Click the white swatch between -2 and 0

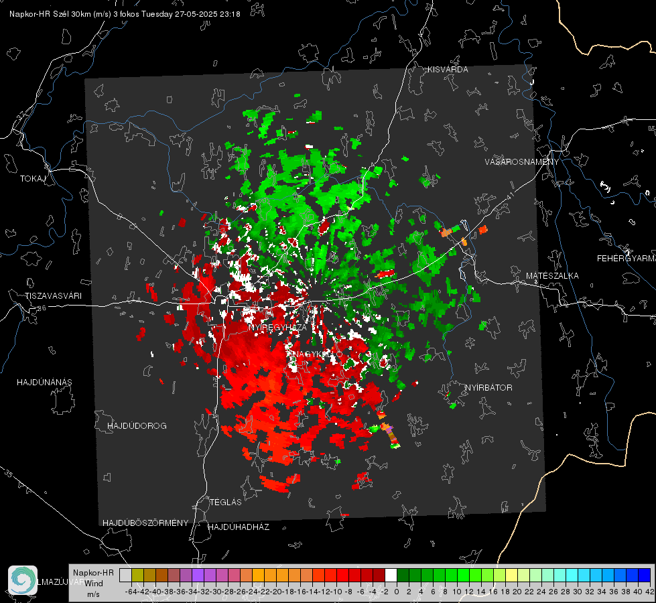pyautogui.click(x=391, y=575)
